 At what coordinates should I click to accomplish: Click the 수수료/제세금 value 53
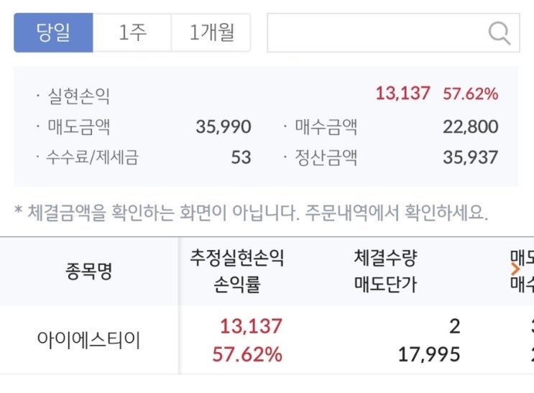[241, 157]
